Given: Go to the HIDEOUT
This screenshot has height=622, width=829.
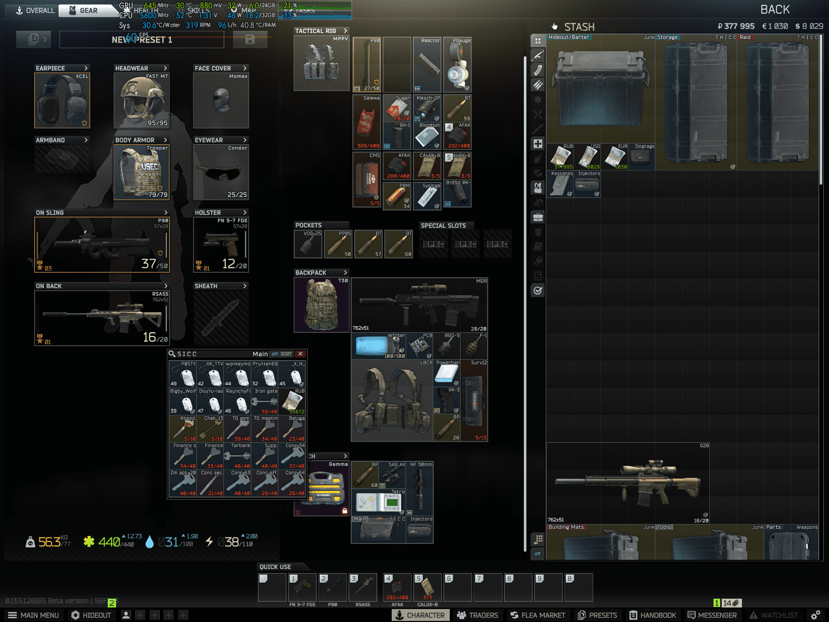Looking at the screenshot, I should click(91, 615).
